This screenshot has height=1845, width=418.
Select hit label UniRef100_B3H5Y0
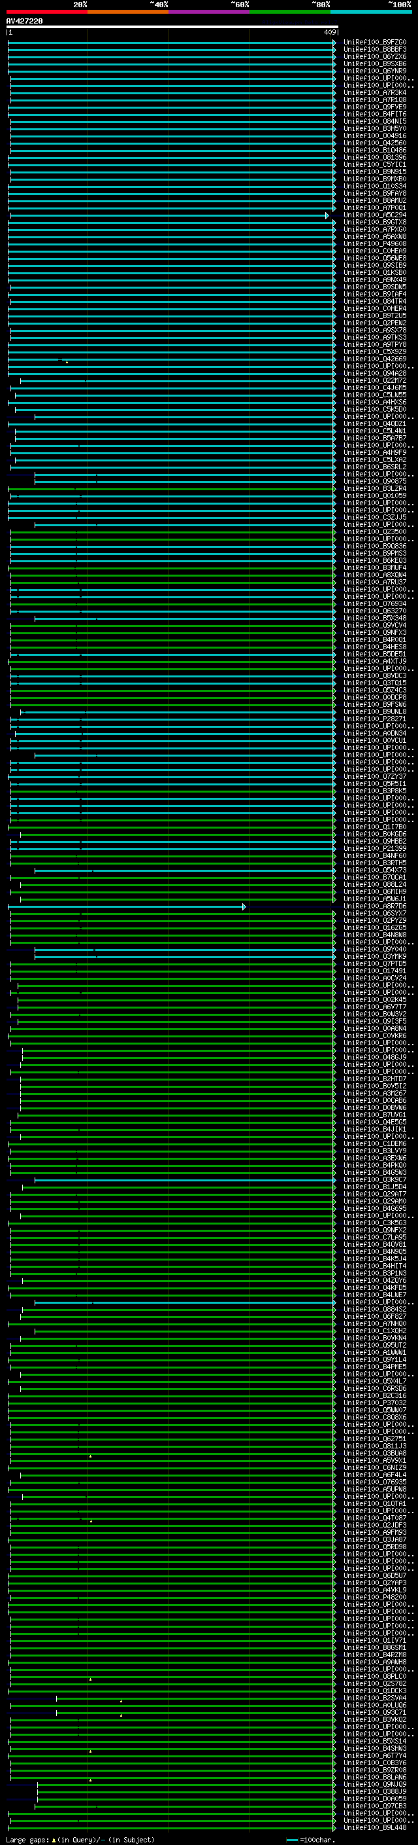click(x=375, y=129)
